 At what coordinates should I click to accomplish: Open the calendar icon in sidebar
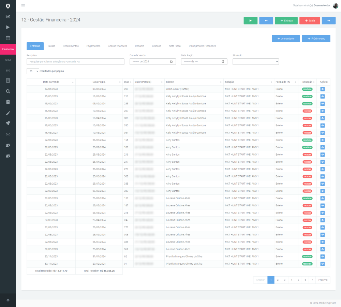(x=8, y=38)
